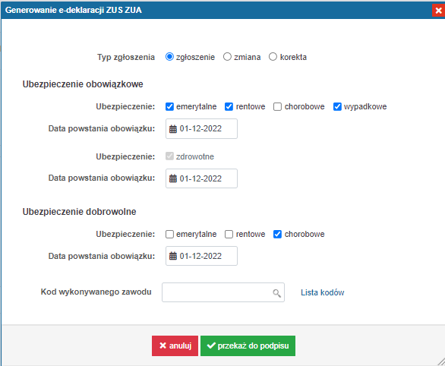445x366 pixels.
Task: Open the Lista kodów link
Action: pyautogui.click(x=323, y=292)
